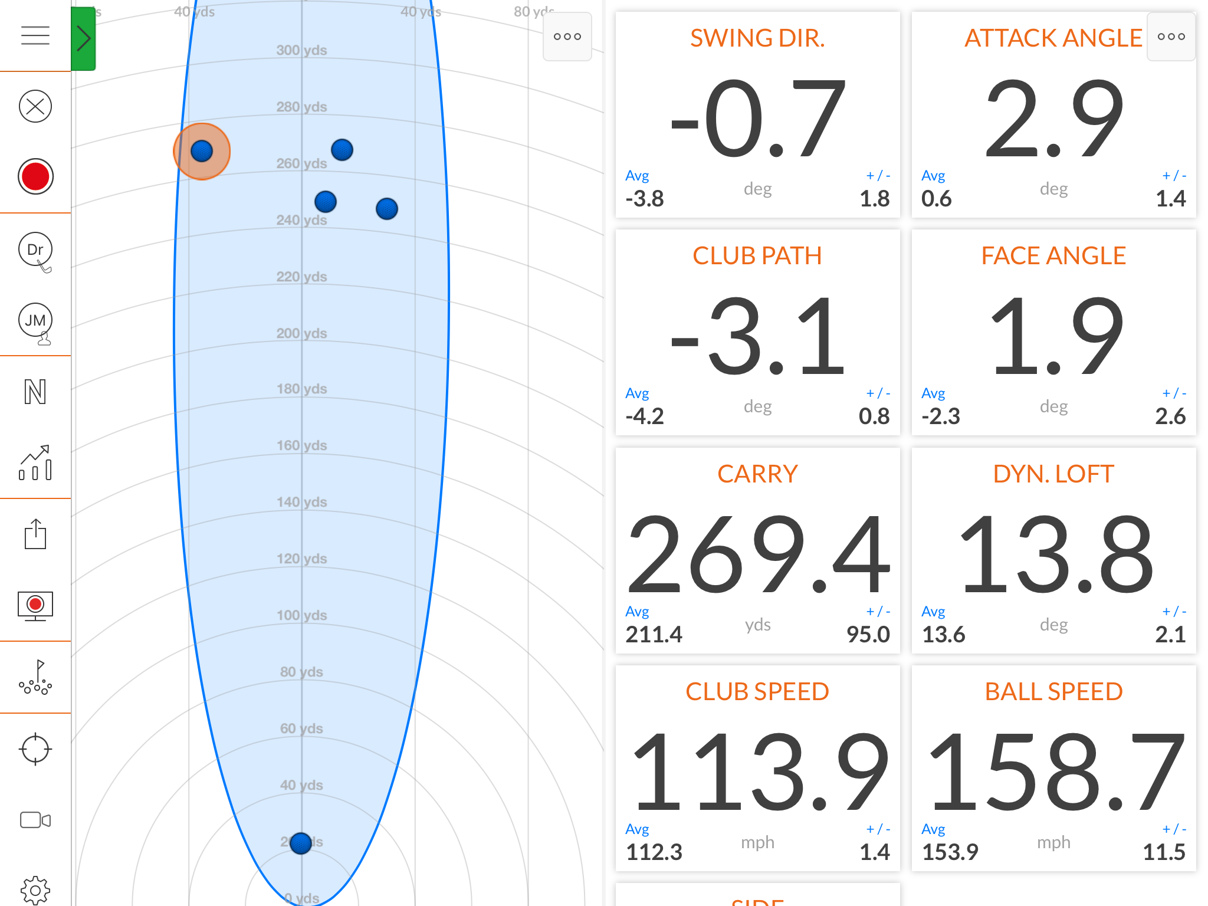Toggle the video camera icon
The height and width of the screenshot is (906, 1208).
click(35, 820)
